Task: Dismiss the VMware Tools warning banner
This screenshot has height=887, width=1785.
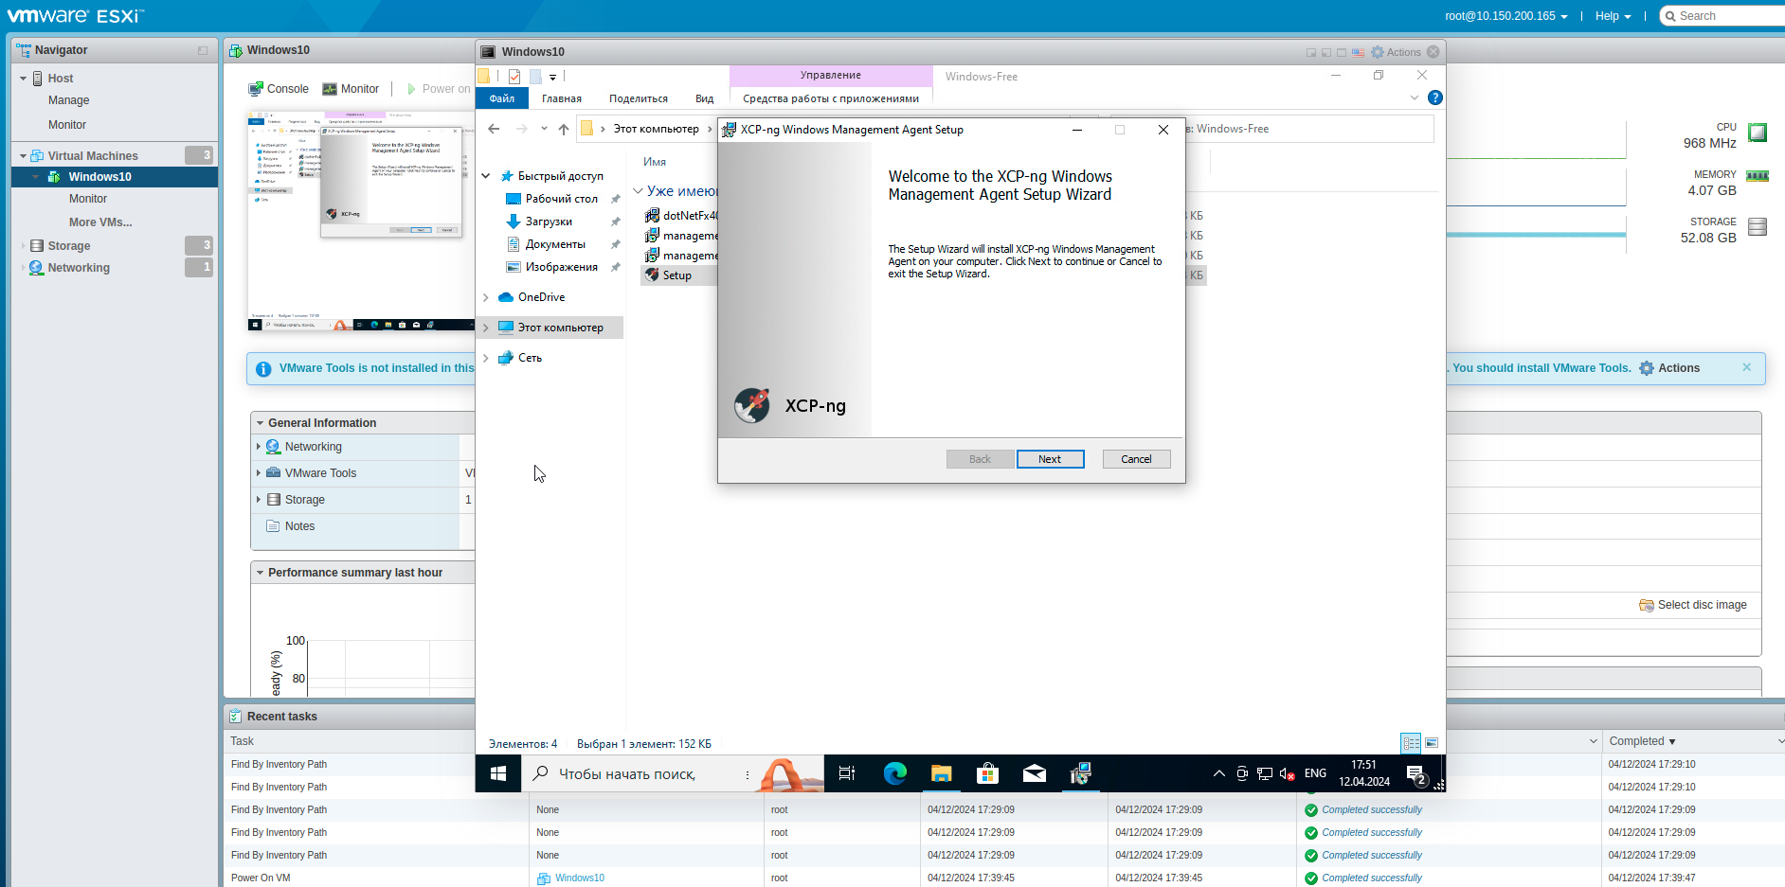Action: coord(1746,367)
